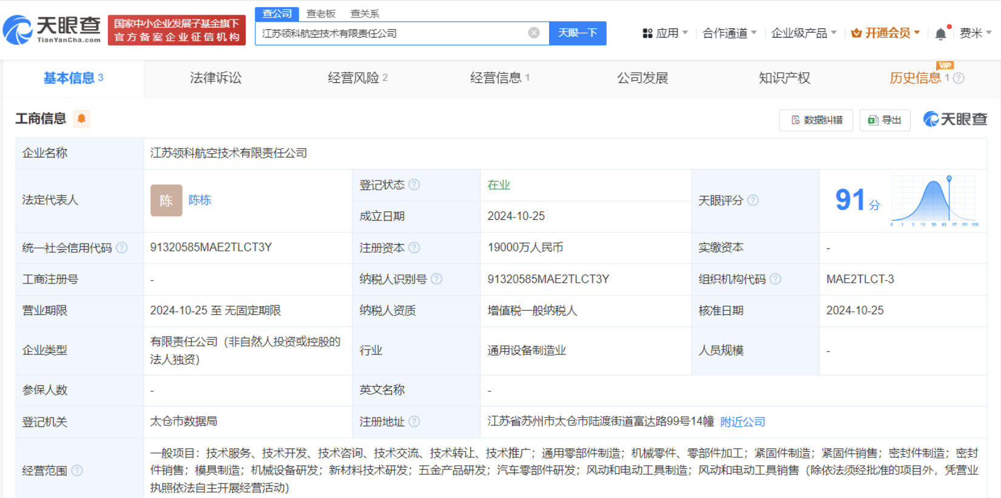Screen dimensions: 1001x498
Task: Click the help icon next to 注册地址
Action: coord(414,422)
